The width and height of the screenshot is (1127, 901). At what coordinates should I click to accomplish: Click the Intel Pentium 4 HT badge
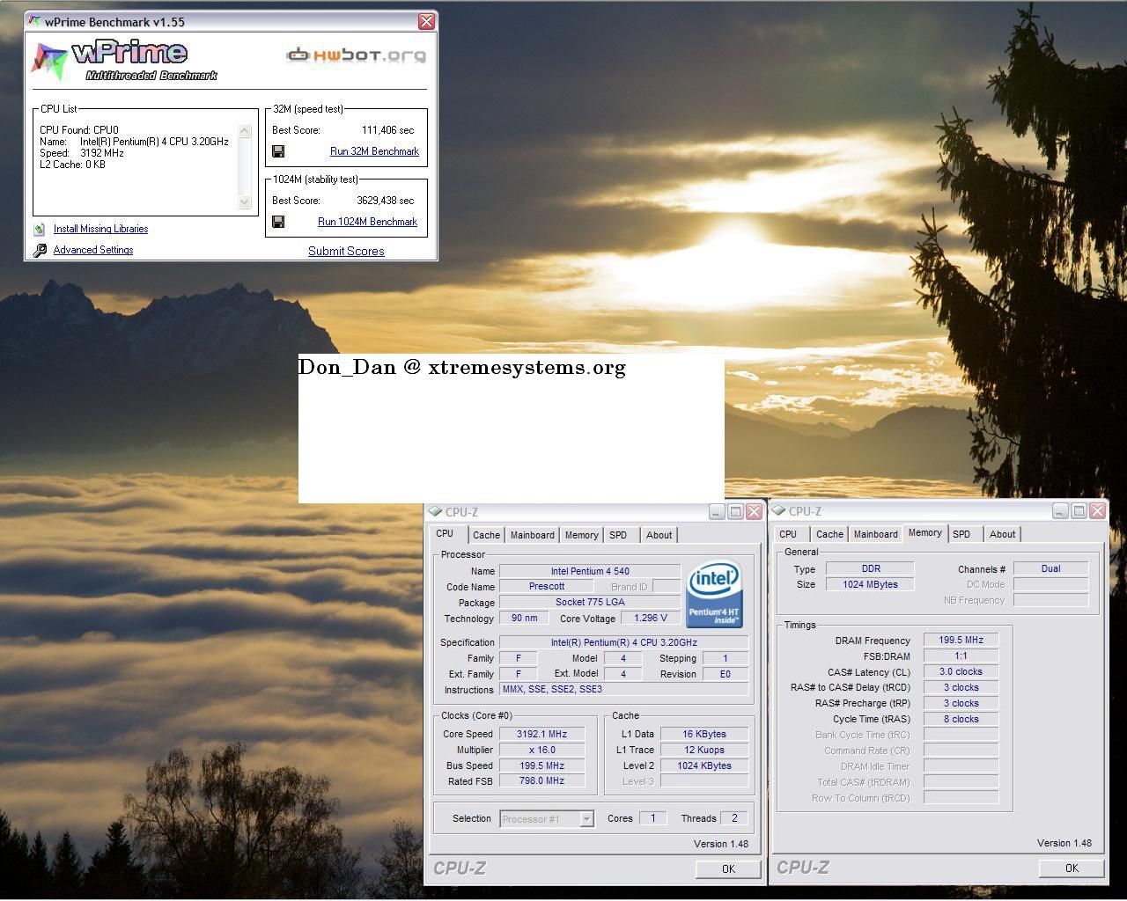point(714,595)
